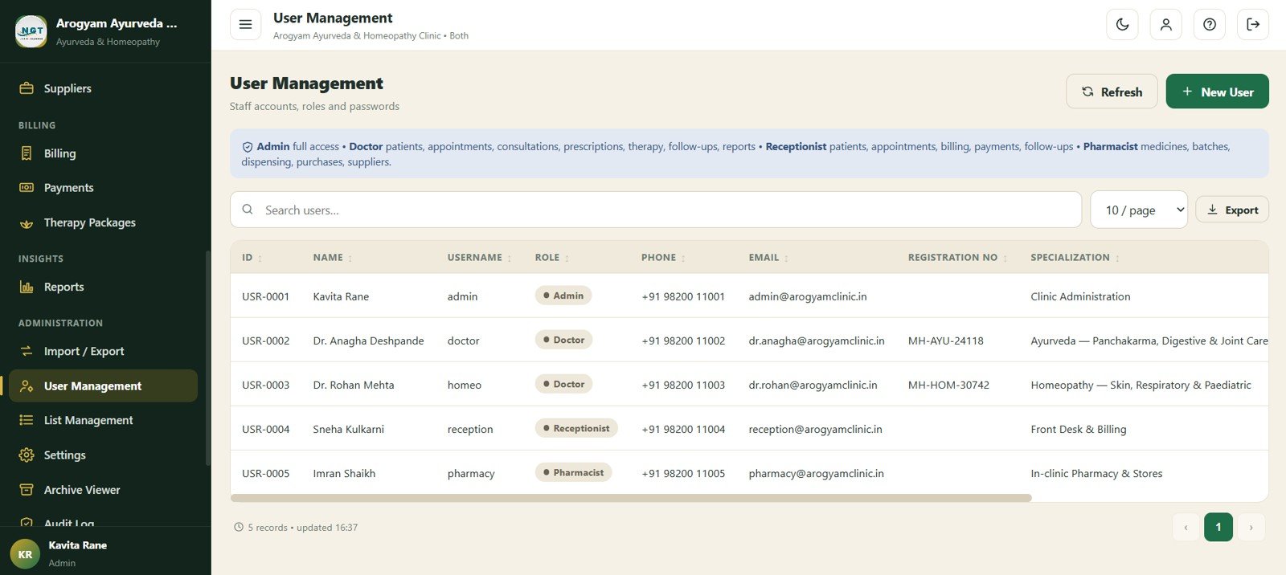Image resolution: width=1286 pixels, height=575 pixels.
Task: Click the Archive Viewer box icon
Action: click(27, 490)
